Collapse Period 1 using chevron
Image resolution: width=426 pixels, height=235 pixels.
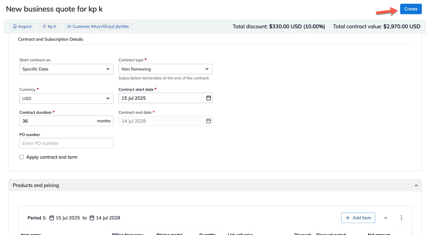click(386, 218)
